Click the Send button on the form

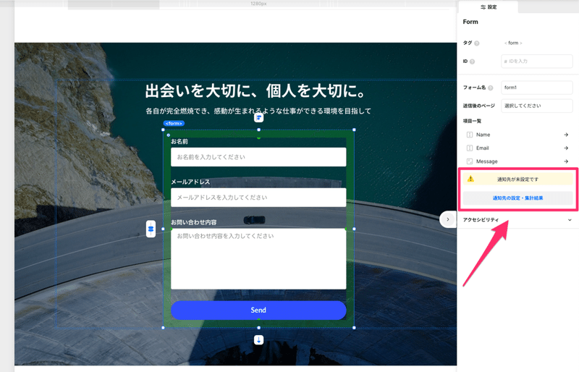(x=258, y=310)
